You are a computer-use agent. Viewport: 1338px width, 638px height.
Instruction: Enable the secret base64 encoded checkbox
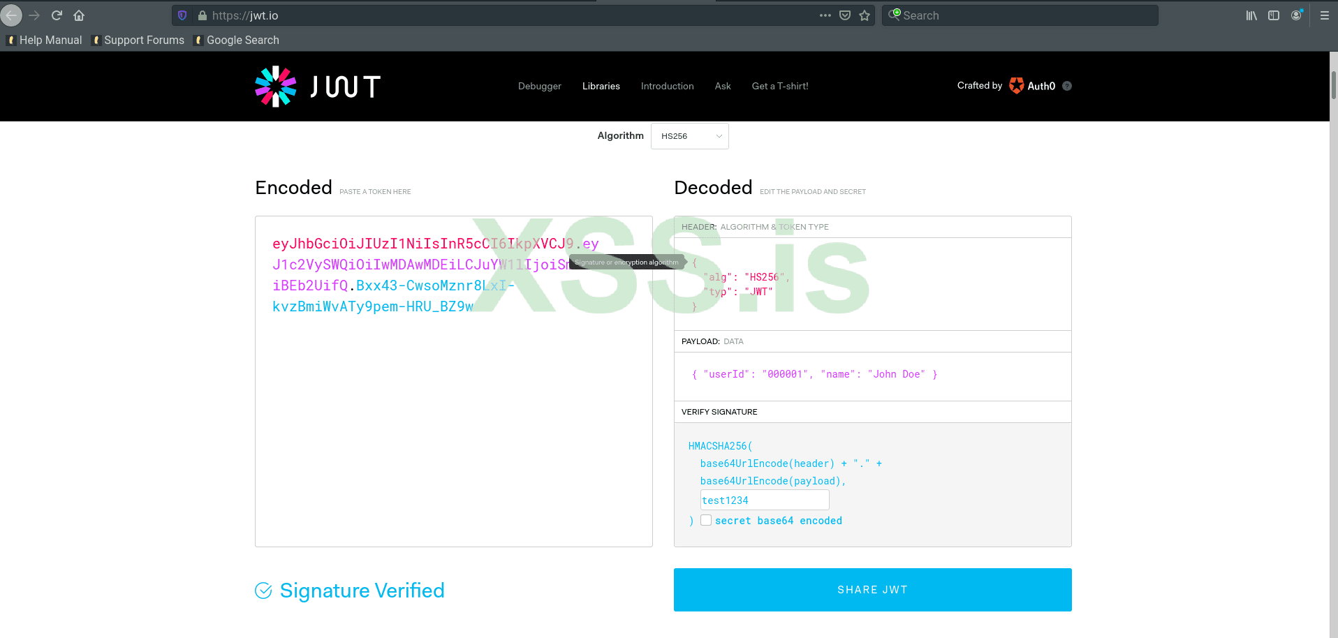(x=706, y=520)
